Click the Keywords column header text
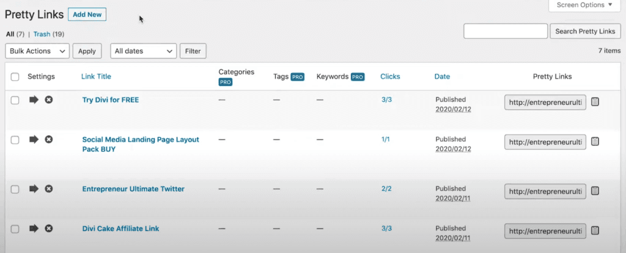Viewport: 626px width, 253px height. tap(333, 76)
